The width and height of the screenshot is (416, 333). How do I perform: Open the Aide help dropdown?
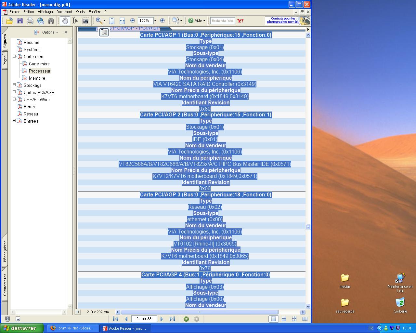click(x=197, y=21)
